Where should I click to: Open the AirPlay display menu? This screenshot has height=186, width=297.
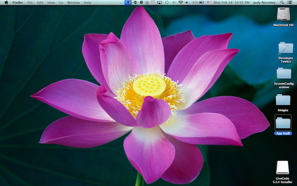pyautogui.click(x=160, y=2)
